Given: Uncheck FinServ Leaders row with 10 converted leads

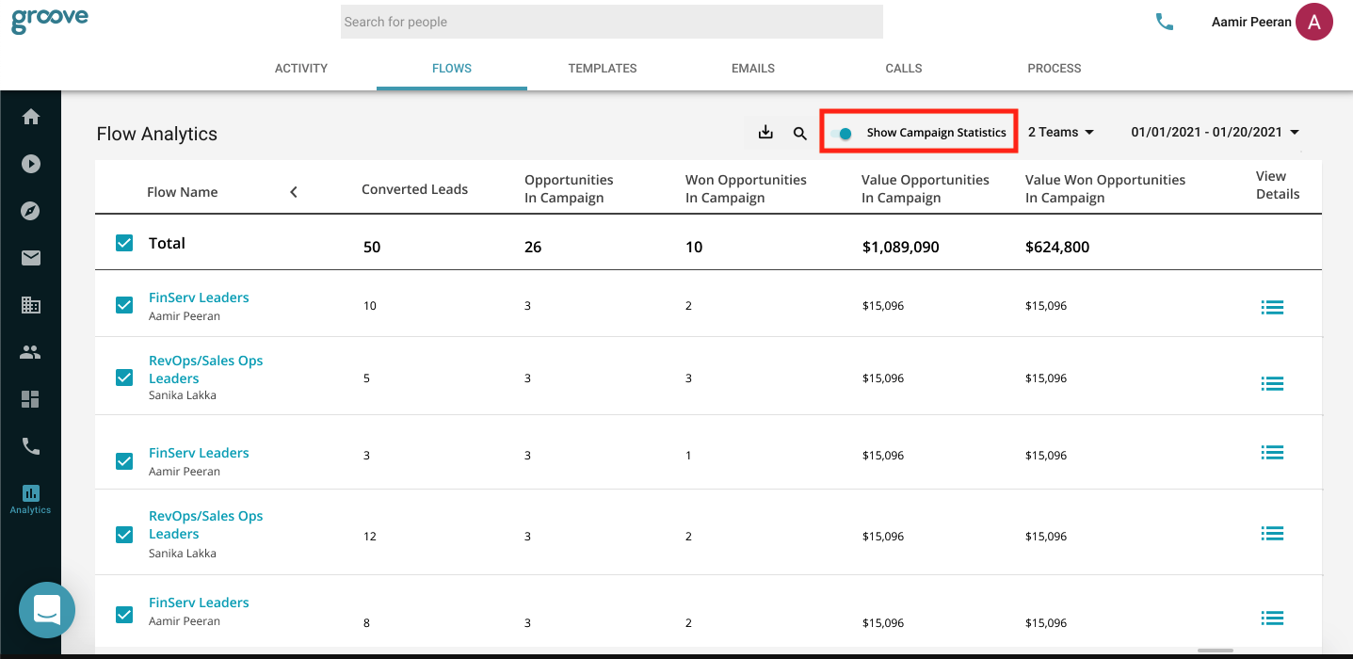Looking at the screenshot, I should pyautogui.click(x=124, y=305).
